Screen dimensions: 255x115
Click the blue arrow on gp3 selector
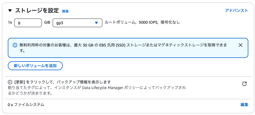pyautogui.click(x=96, y=23)
